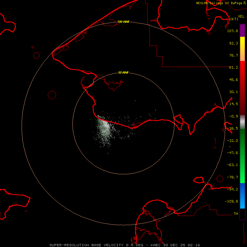Click the -16.5 velocity scale value

(232, 128)
